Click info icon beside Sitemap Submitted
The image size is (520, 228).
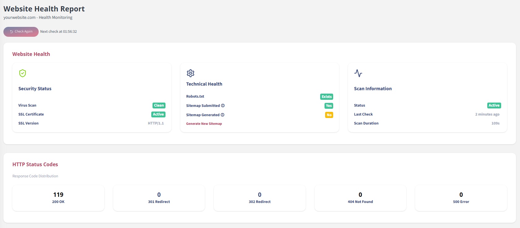[223, 106]
